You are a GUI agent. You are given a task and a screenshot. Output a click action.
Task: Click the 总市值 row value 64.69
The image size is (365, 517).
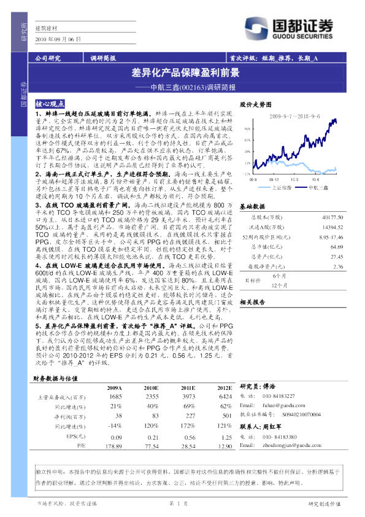pyautogui.click(x=337, y=247)
